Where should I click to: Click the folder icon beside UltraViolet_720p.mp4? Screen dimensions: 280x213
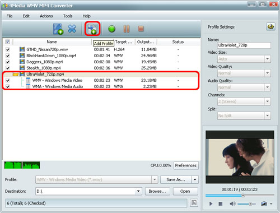(x=16, y=74)
